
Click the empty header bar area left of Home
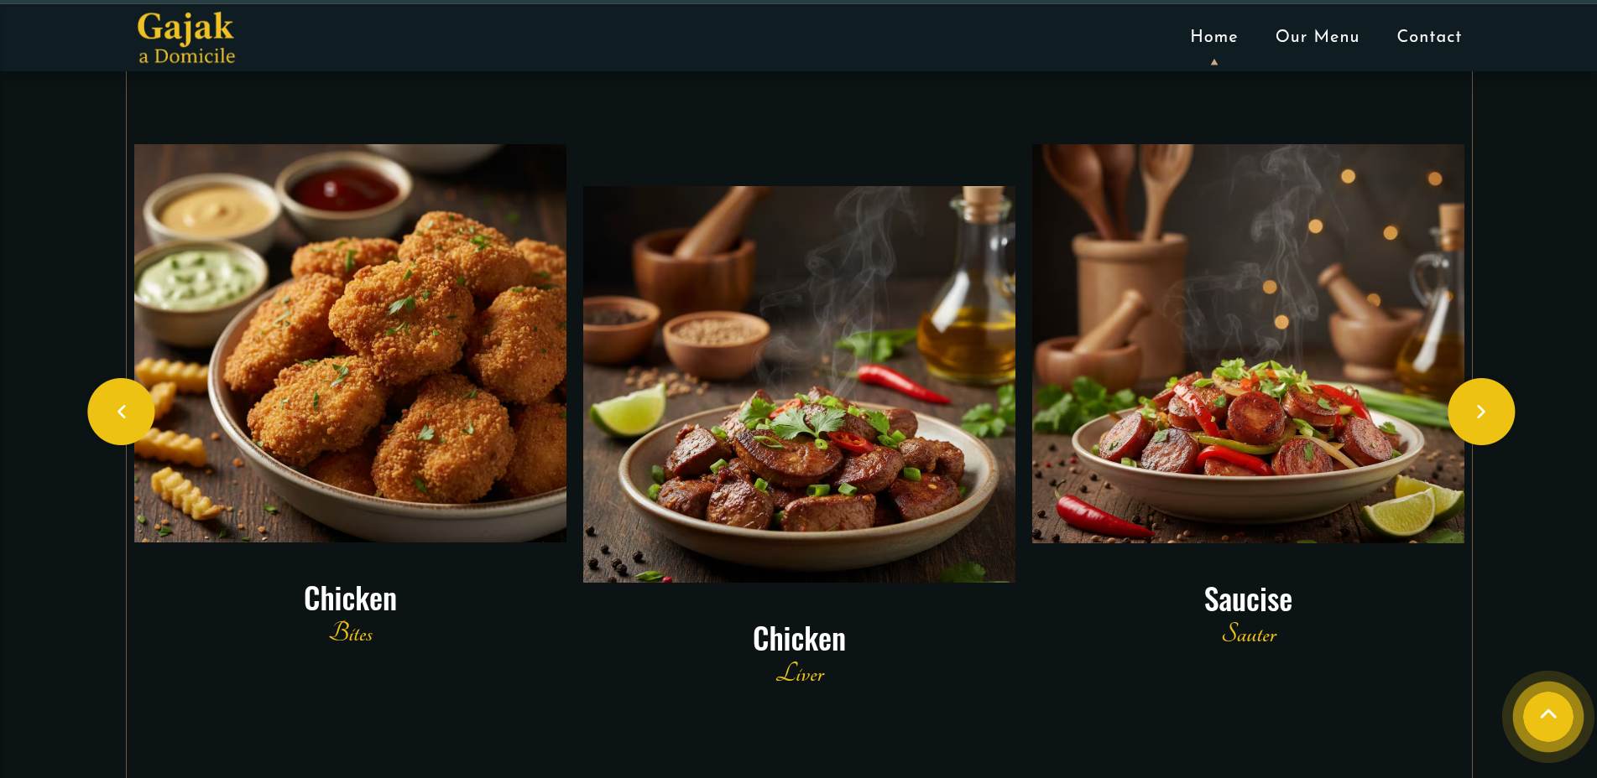(713, 36)
